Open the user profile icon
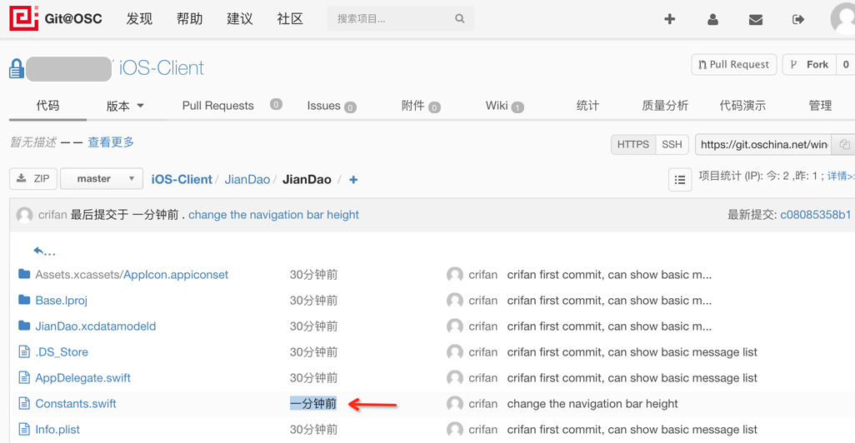This screenshot has height=443, width=855. tap(712, 19)
